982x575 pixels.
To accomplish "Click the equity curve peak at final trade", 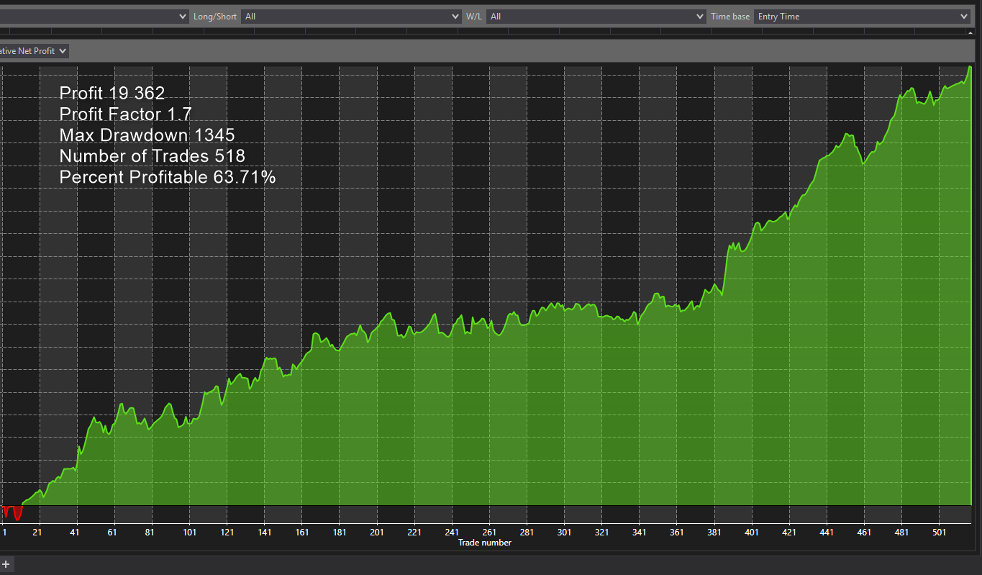I will coord(970,68).
